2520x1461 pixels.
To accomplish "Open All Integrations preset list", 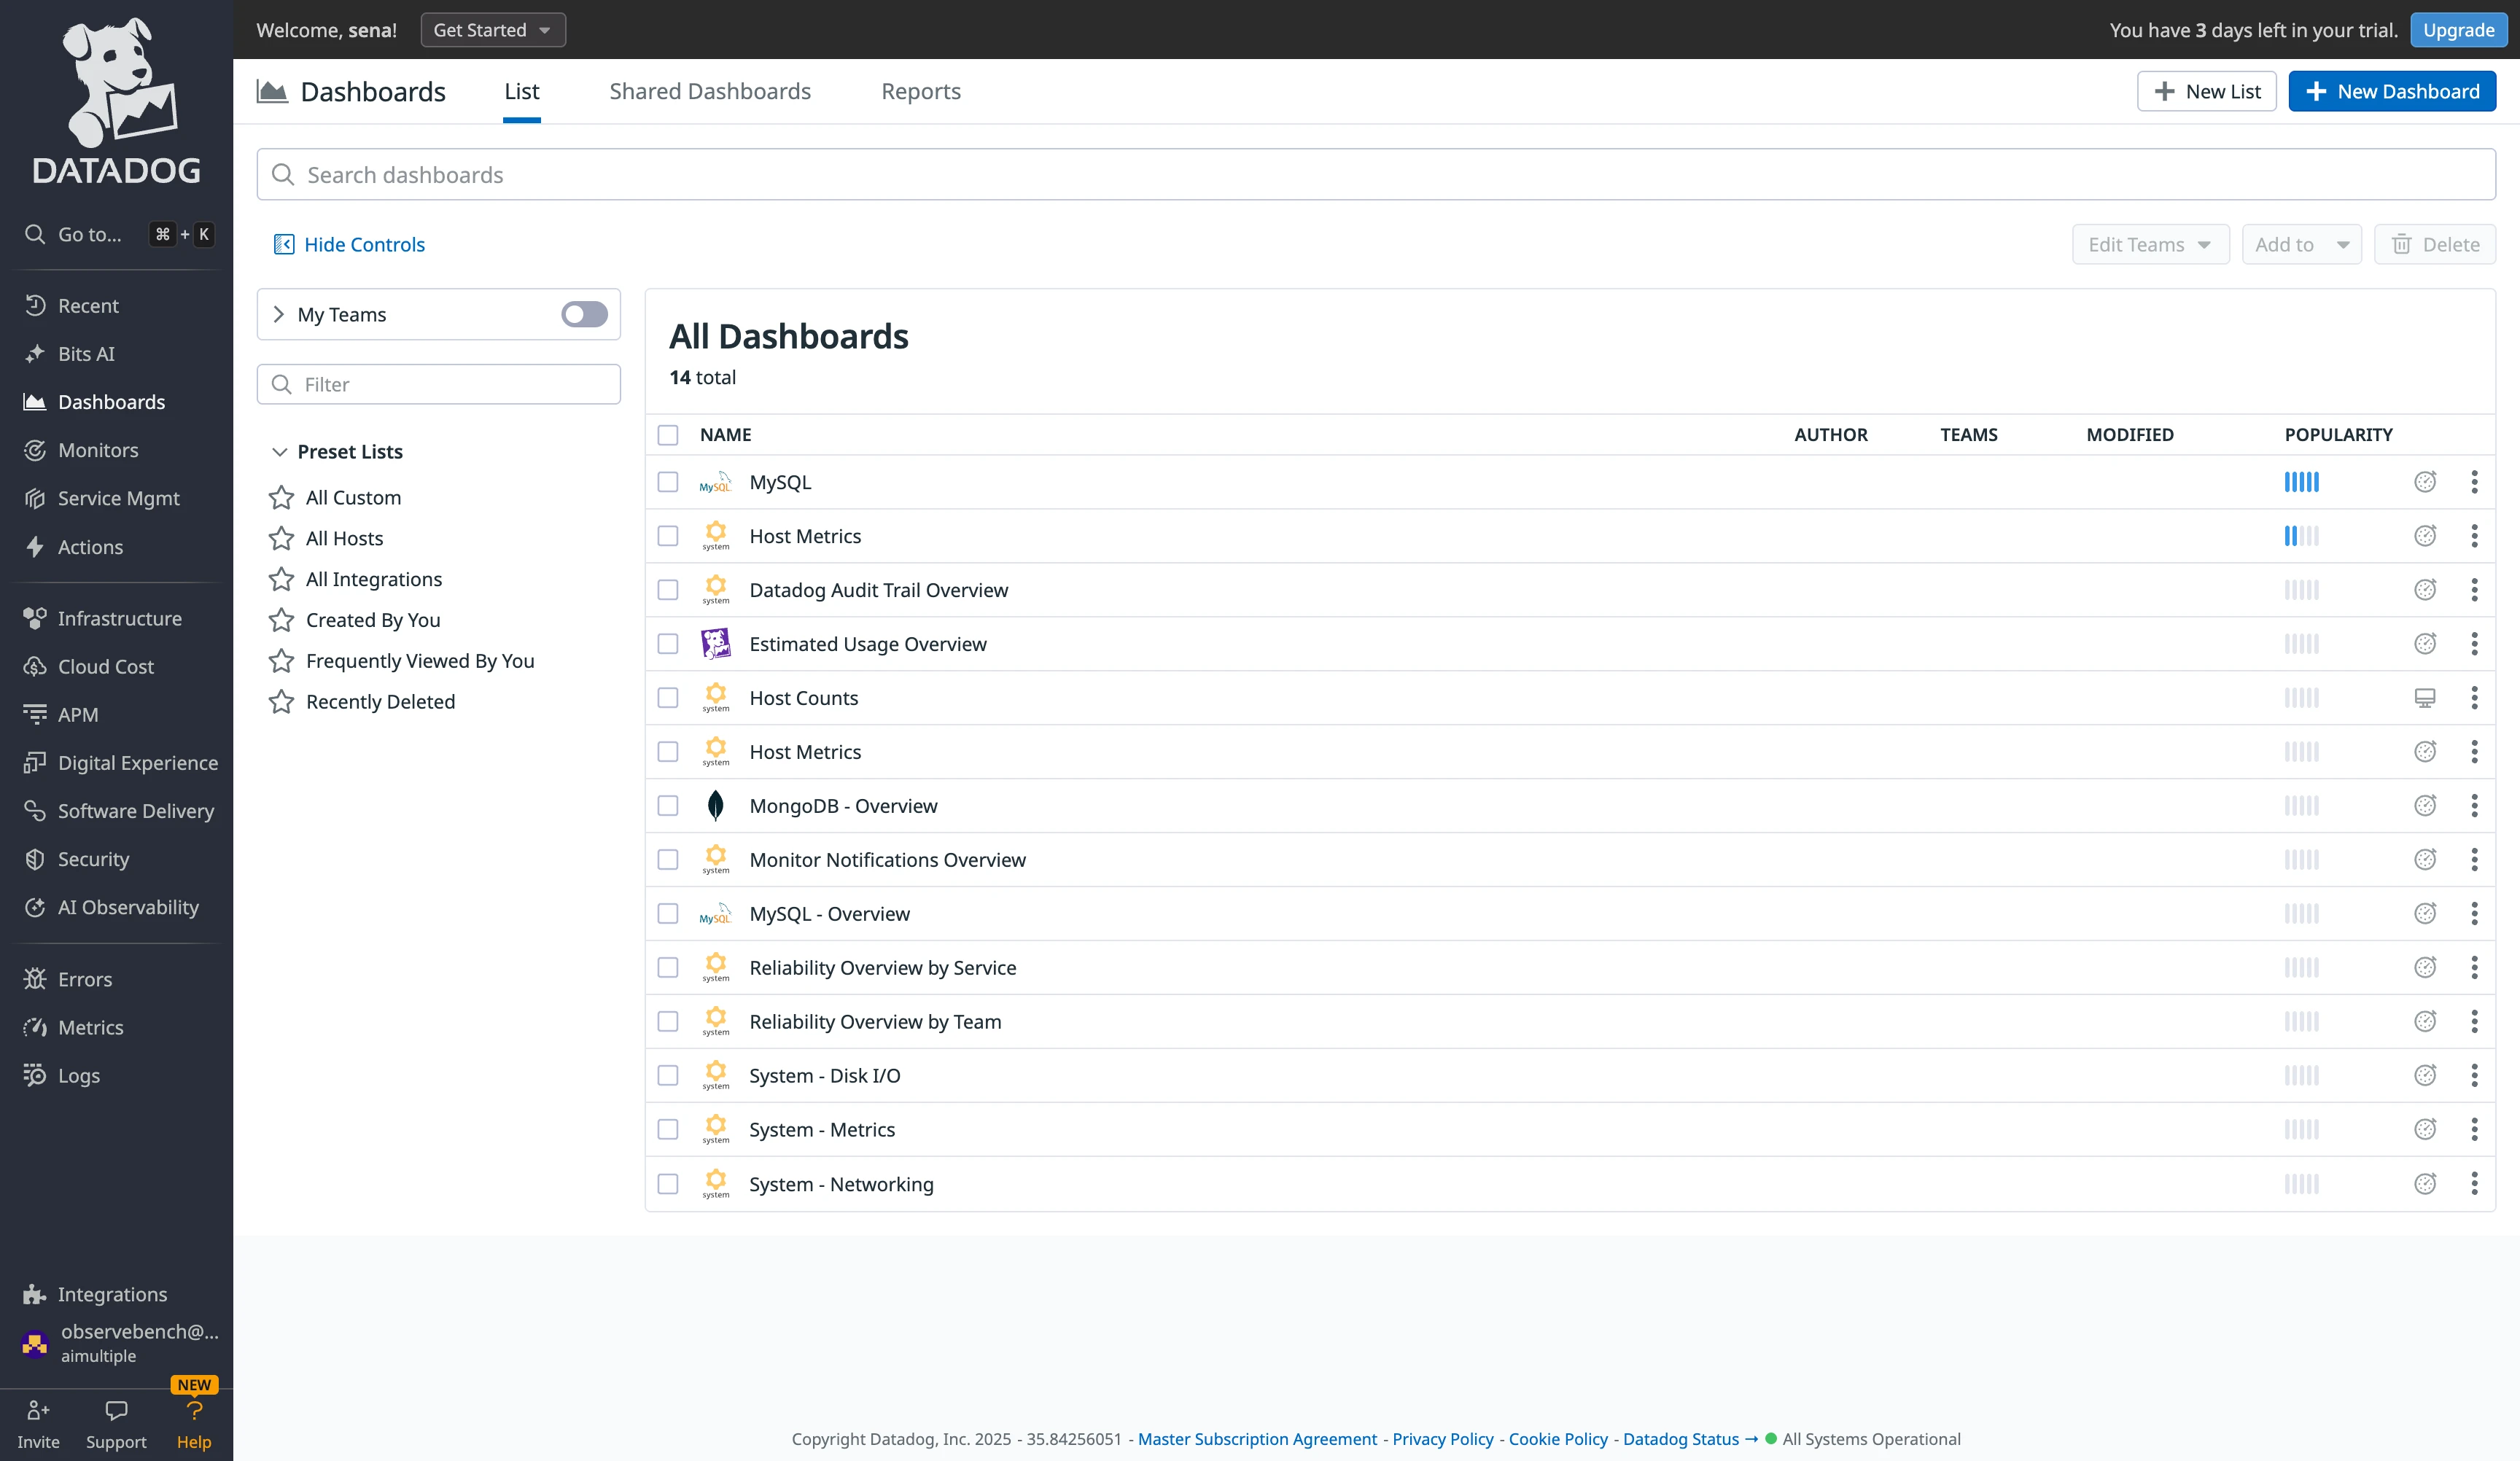I will (373, 579).
